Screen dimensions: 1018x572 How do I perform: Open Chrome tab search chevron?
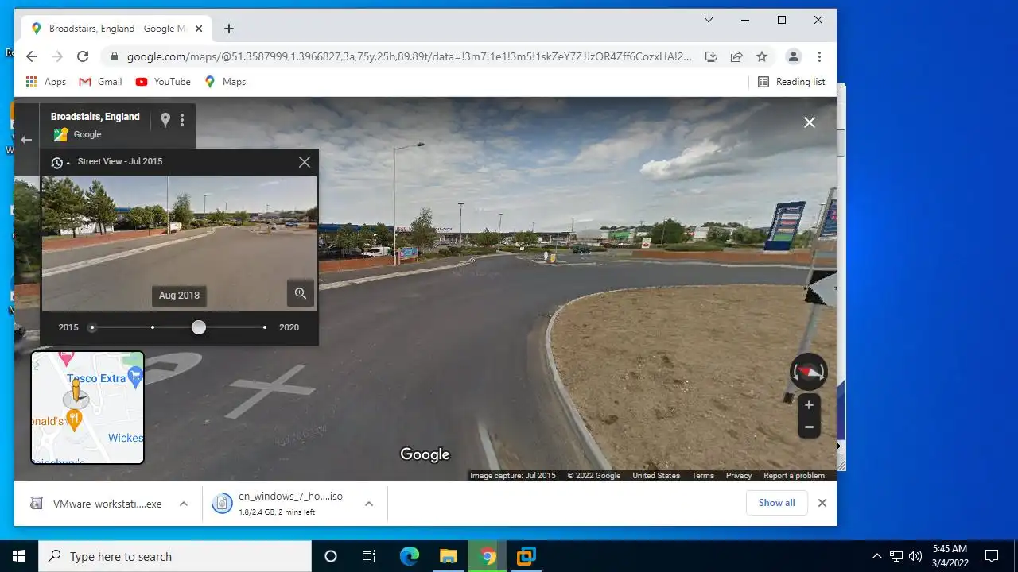pyautogui.click(x=709, y=20)
